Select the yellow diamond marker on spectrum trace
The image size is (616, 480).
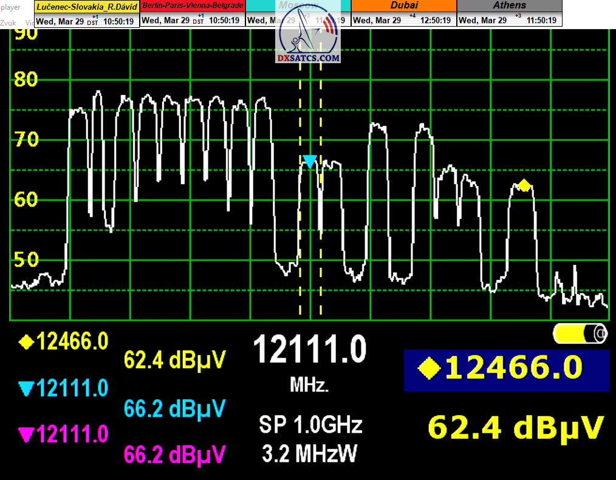tap(524, 185)
